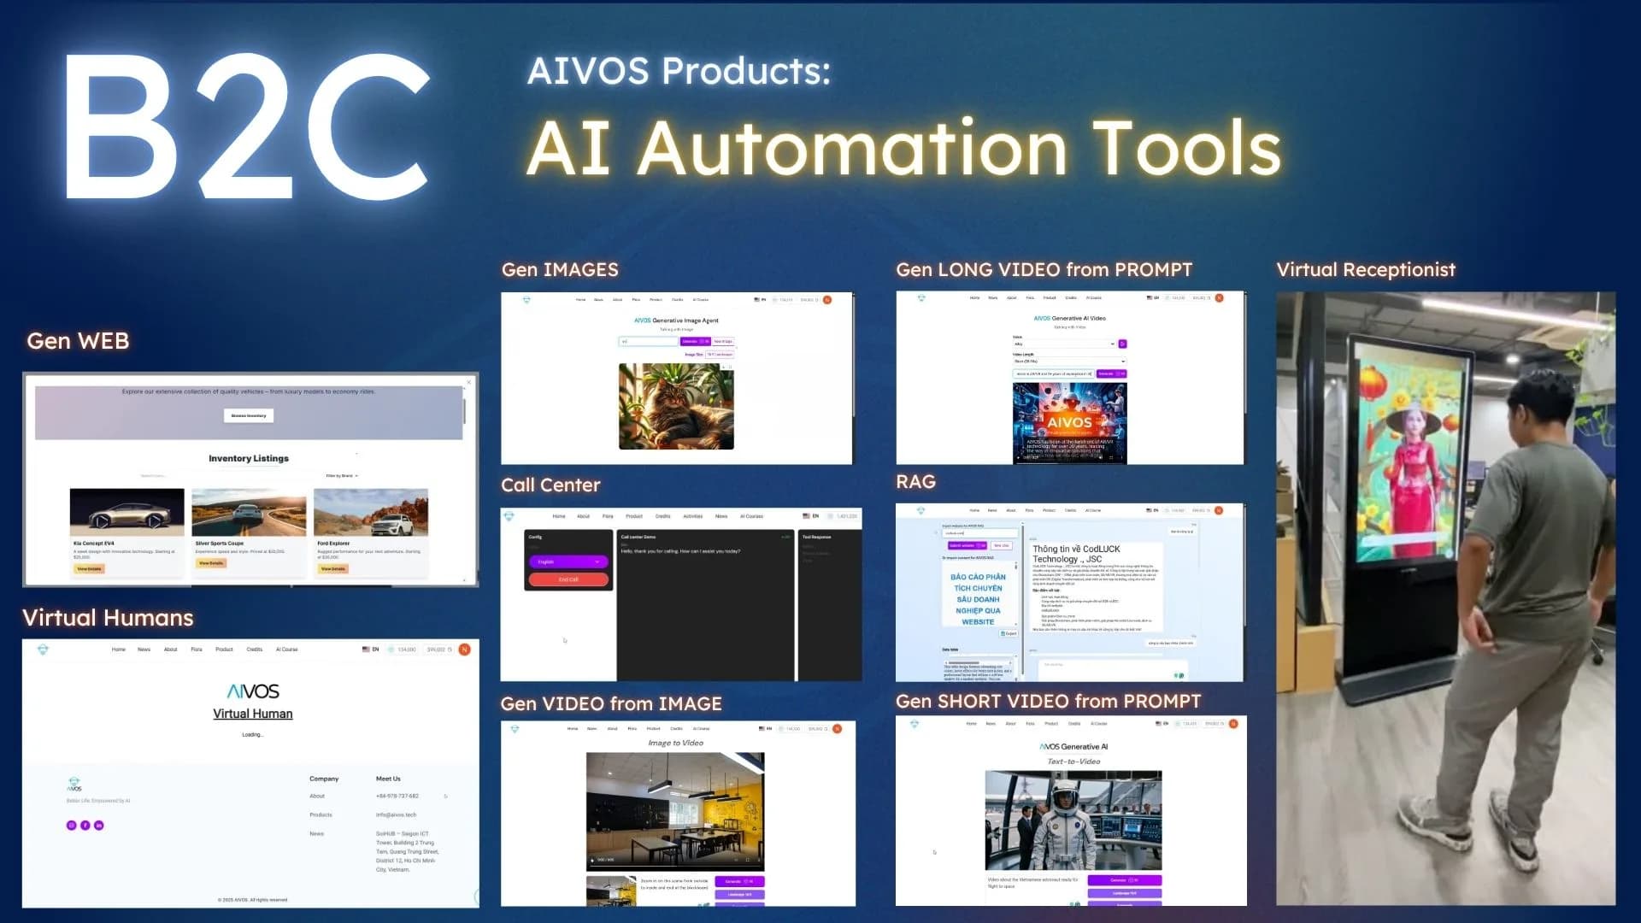Click orange avatar in RAG header
Screen dimensions: 1641x923
(x=1219, y=510)
